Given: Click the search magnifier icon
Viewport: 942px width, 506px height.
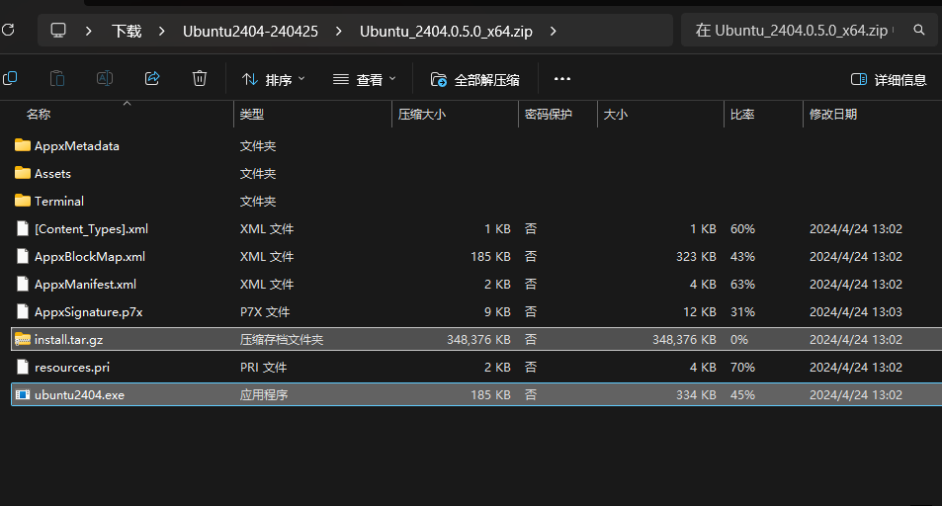Looking at the screenshot, I should pos(918,30).
